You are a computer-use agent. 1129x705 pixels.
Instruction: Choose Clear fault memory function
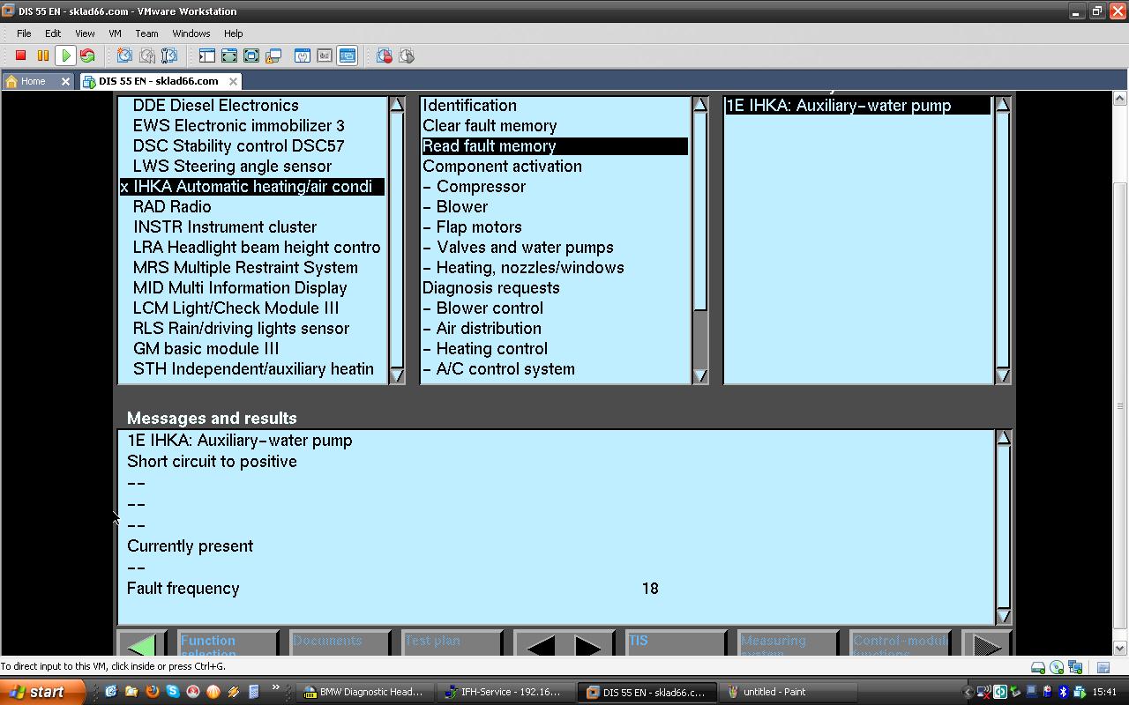(555, 126)
